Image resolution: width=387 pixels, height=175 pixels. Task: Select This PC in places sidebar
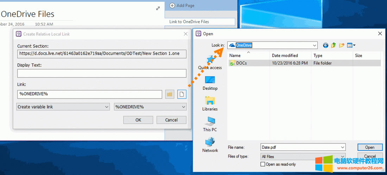click(x=210, y=124)
